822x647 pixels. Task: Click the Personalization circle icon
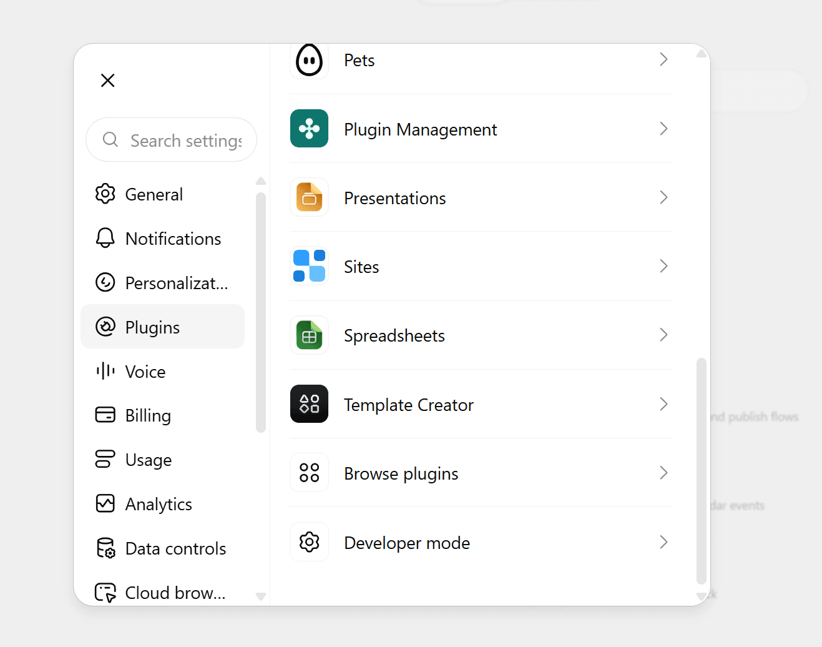[x=105, y=282]
